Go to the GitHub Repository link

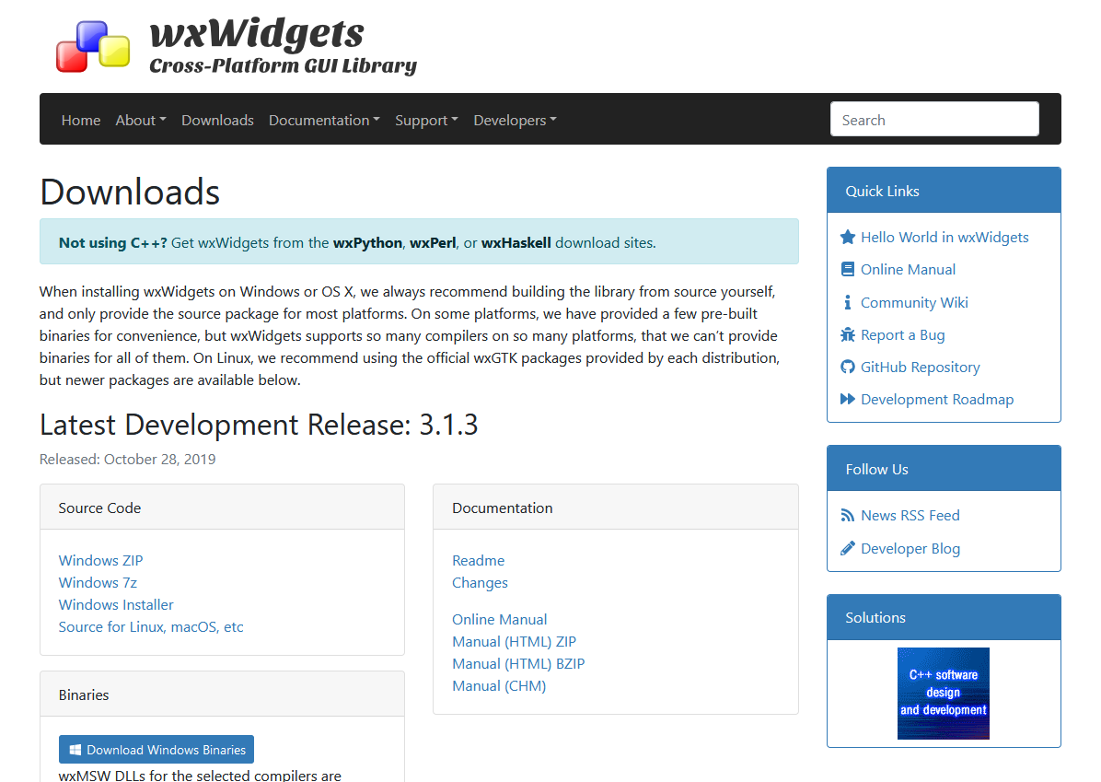[920, 367]
